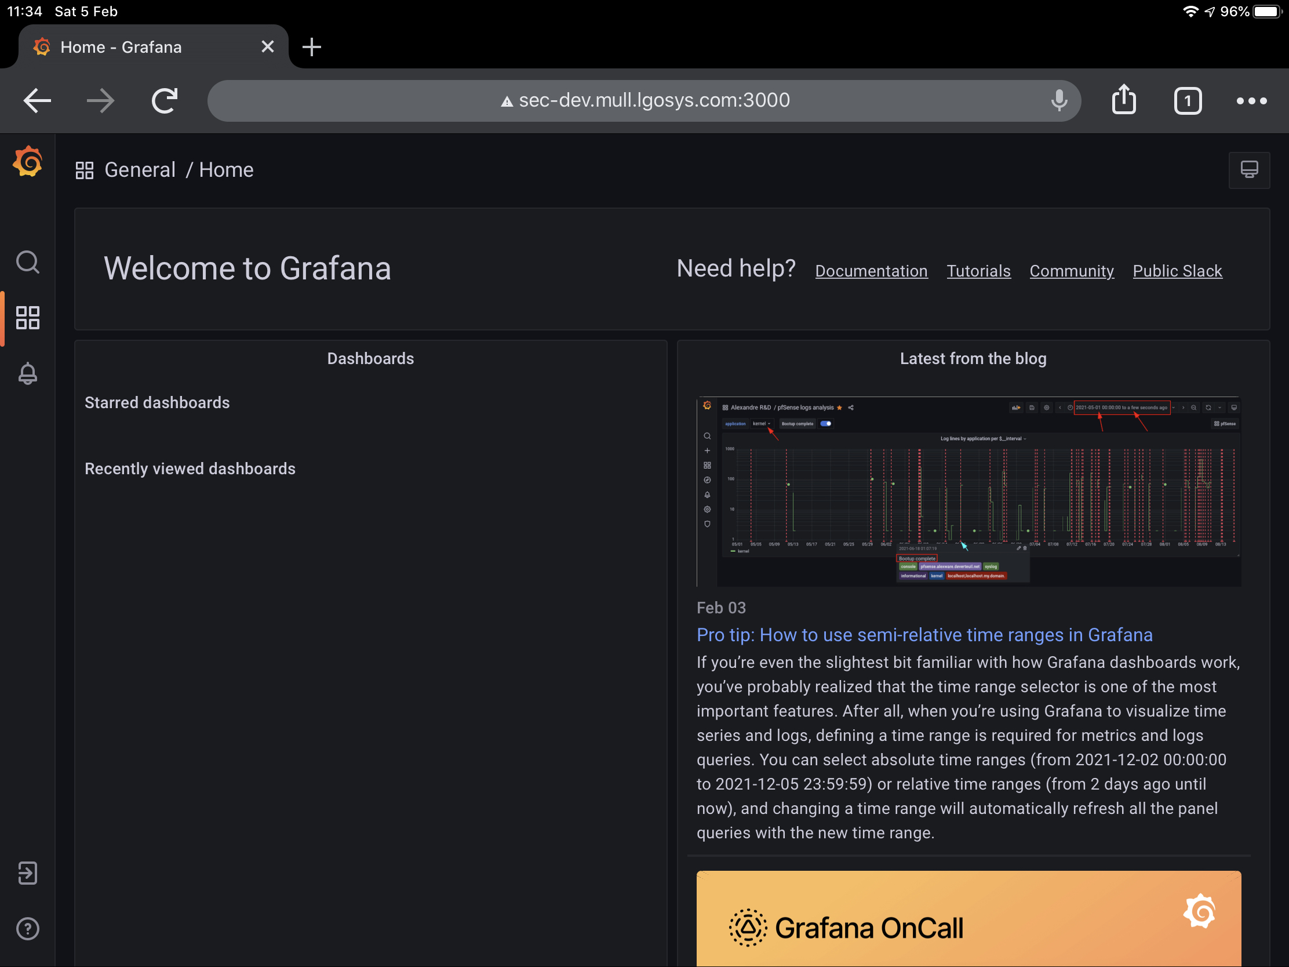The image size is (1289, 967).
Task: Select the Search dashboards icon
Action: click(x=27, y=263)
